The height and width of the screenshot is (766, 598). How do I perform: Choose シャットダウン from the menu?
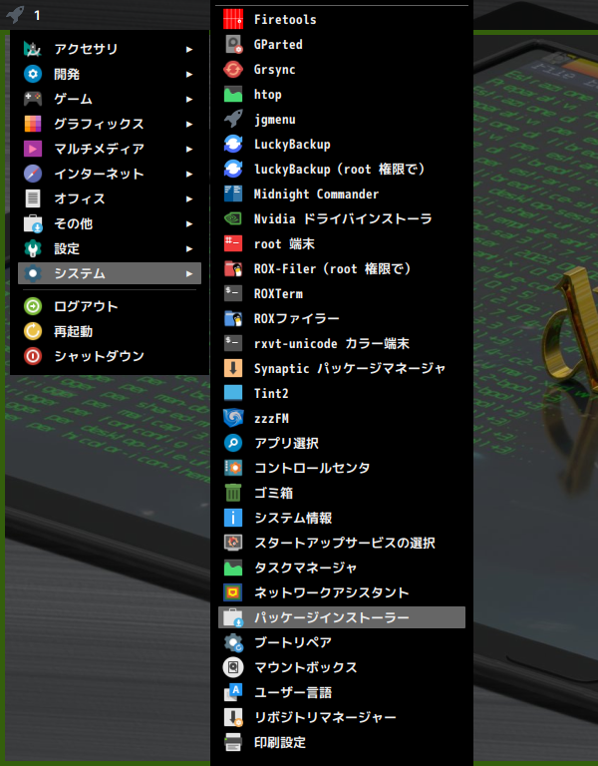[x=110, y=356]
